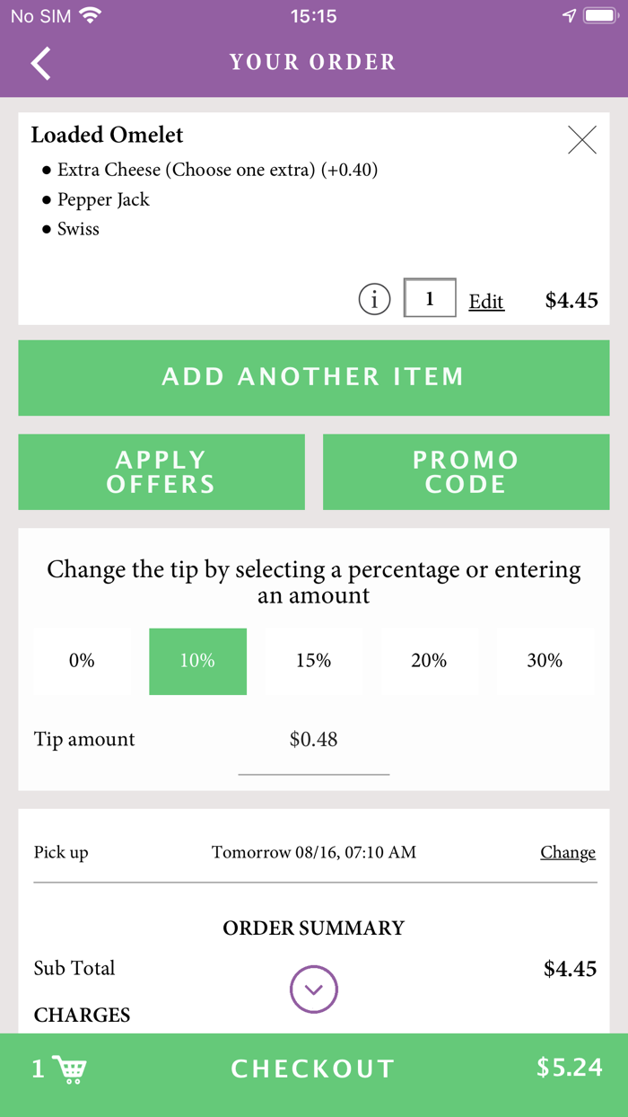Edit the tip amount field
Viewport: 628px width, 1117px height.
pyautogui.click(x=313, y=740)
